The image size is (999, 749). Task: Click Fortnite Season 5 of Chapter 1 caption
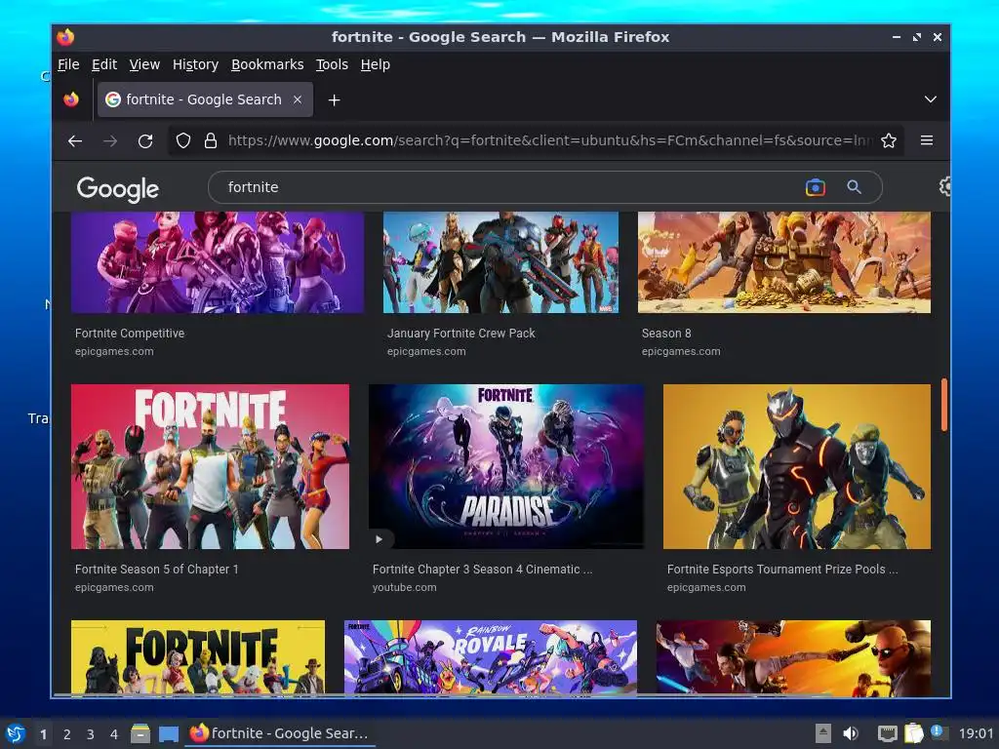pyautogui.click(x=157, y=570)
